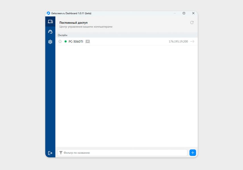Open the permanent access devices tab in sidebar
243x170 pixels.
coord(50,21)
